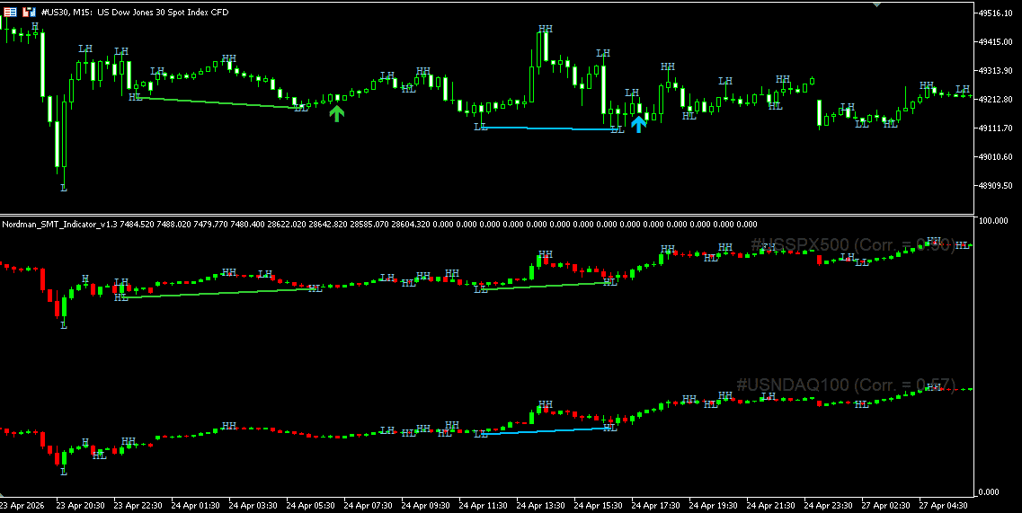This screenshot has height=513, width=1022.
Task: Click the 24 Apr 13:30 time label
Action: (539, 505)
